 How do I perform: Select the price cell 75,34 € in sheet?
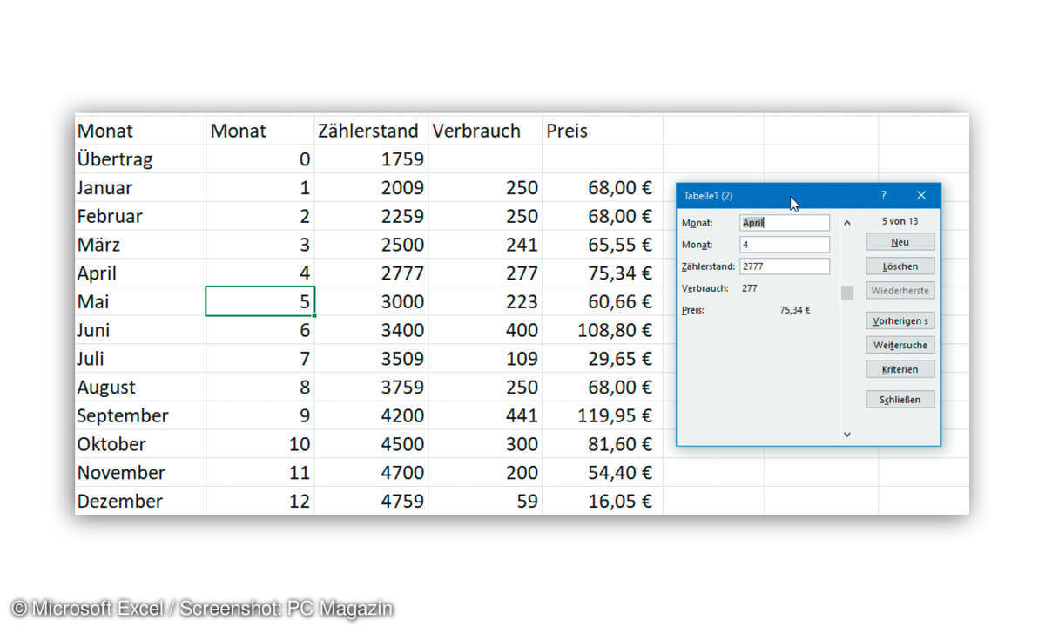pos(603,273)
